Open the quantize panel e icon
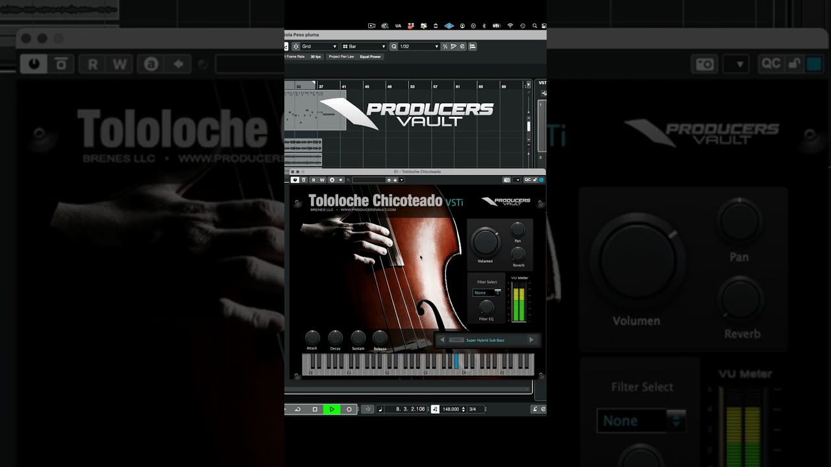Viewport: 831px width, 467px height. coord(462,46)
